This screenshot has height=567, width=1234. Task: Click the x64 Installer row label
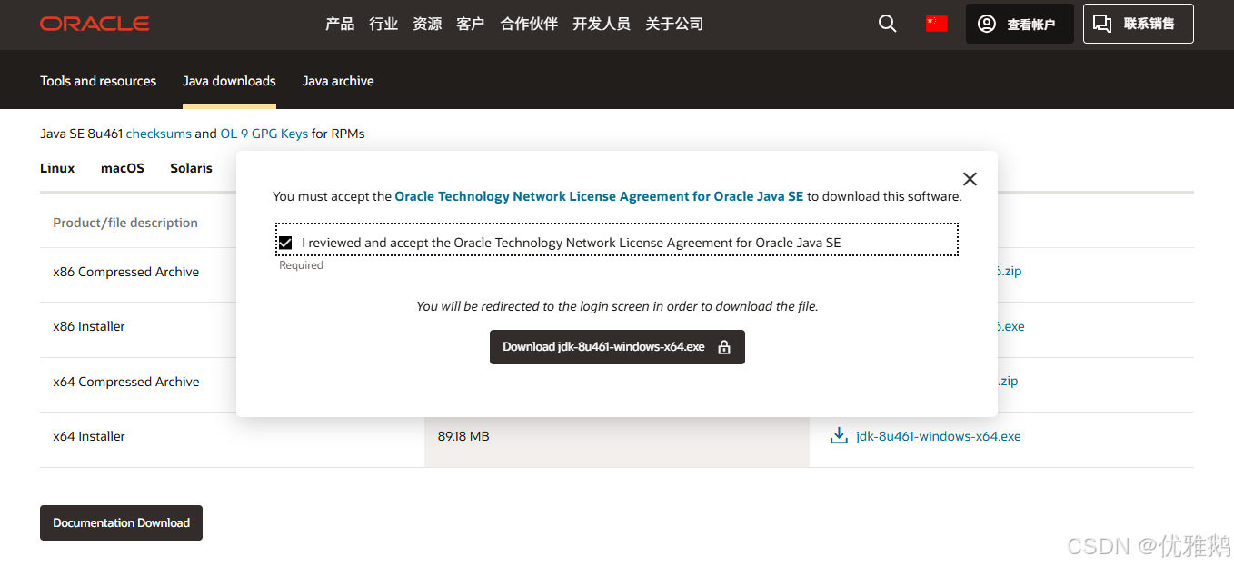point(89,436)
